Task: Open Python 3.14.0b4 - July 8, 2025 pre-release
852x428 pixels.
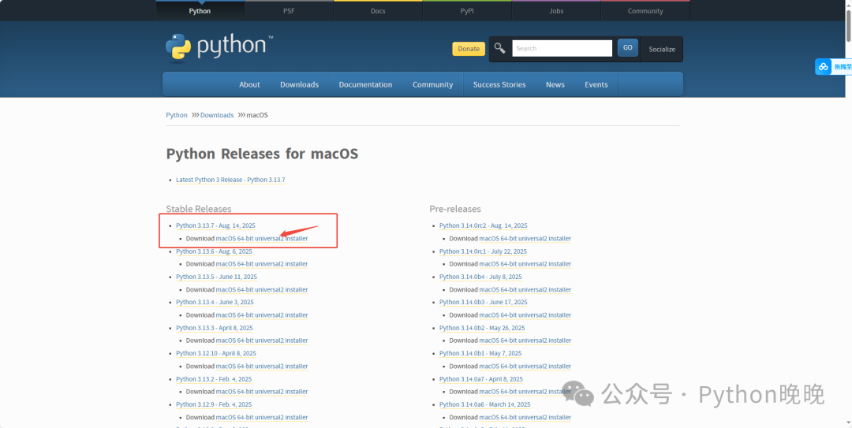Action: (x=481, y=277)
